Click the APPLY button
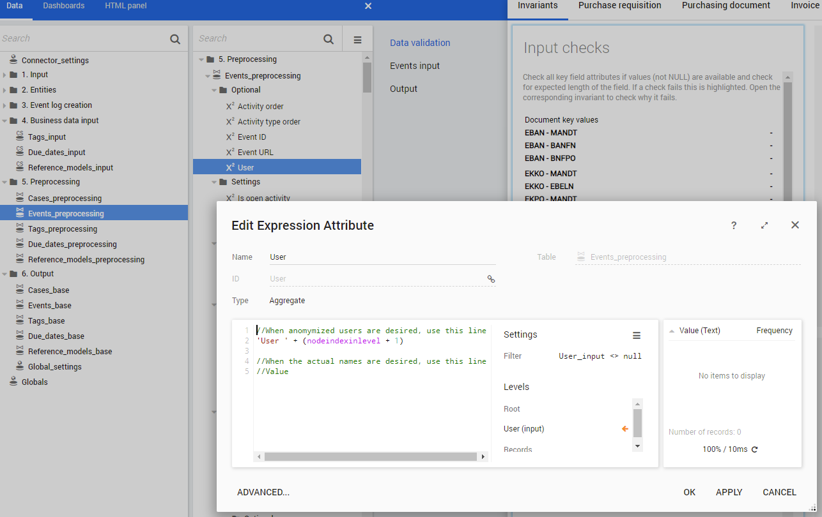Image resolution: width=822 pixels, height=517 pixels. click(x=729, y=492)
